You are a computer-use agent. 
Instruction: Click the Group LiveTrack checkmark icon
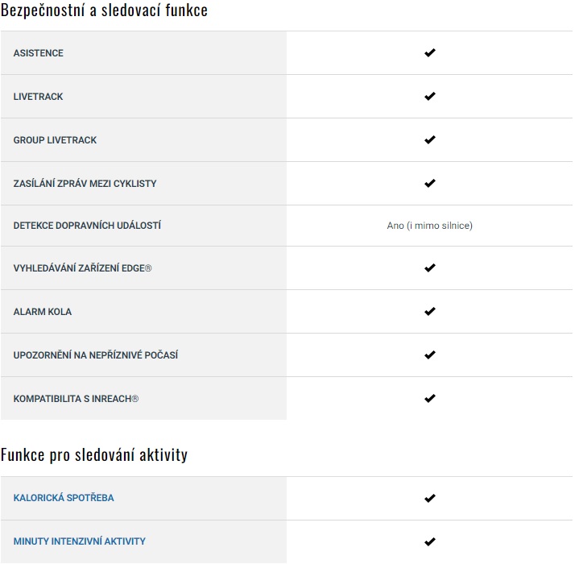tap(429, 140)
